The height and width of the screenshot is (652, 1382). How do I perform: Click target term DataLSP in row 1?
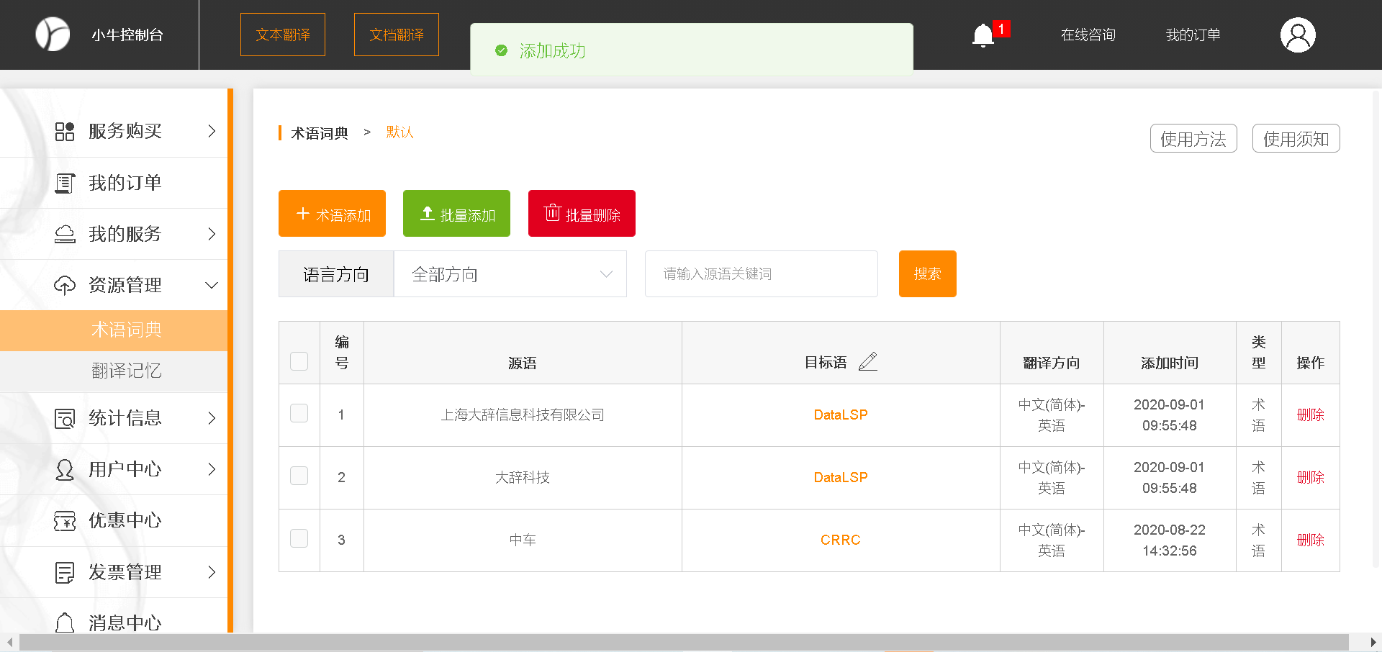tap(841, 415)
